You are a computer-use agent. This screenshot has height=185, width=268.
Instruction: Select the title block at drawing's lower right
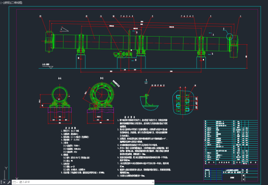pos(231,174)
